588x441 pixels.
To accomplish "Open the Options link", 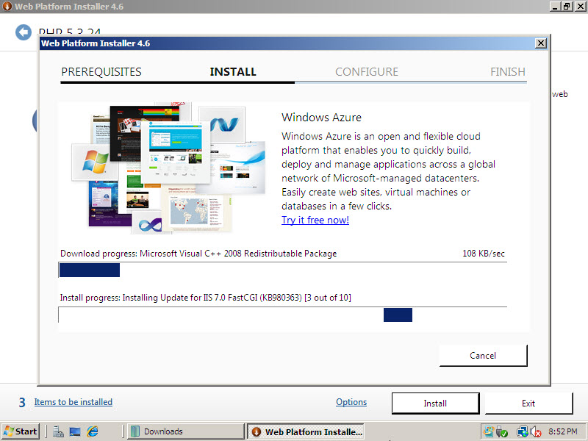I will point(351,402).
